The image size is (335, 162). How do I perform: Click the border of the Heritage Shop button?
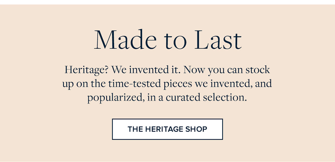[113, 129]
